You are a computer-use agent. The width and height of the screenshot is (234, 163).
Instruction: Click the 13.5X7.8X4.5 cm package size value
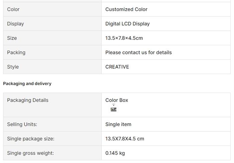125,139
